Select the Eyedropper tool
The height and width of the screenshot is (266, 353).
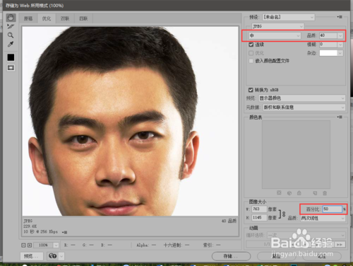(x=11, y=44)
